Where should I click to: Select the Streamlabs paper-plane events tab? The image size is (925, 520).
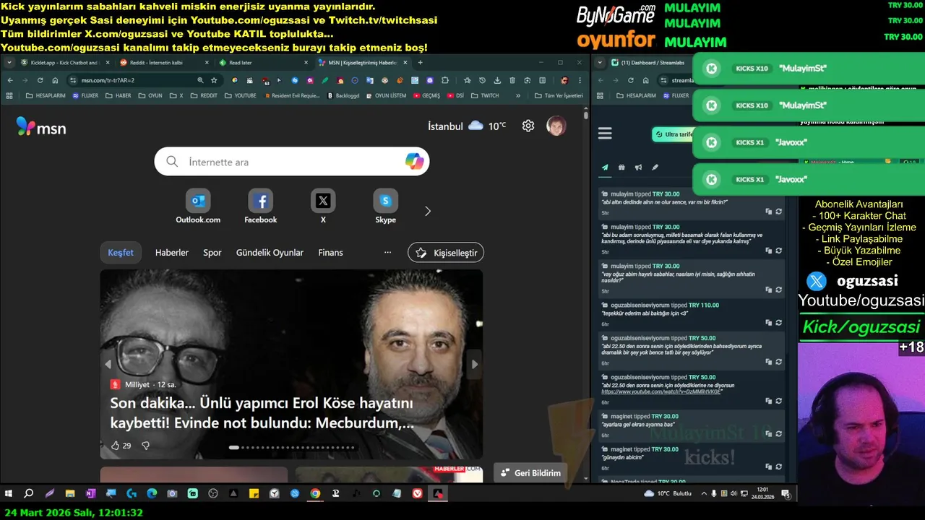[605, 168]
